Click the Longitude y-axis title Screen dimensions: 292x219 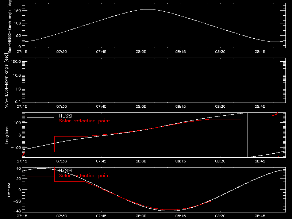[x=7, y=135]
